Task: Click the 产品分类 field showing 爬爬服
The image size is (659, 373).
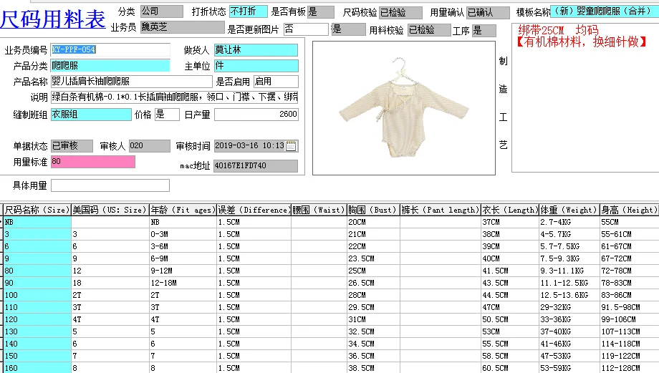Action: pos(110,66)
